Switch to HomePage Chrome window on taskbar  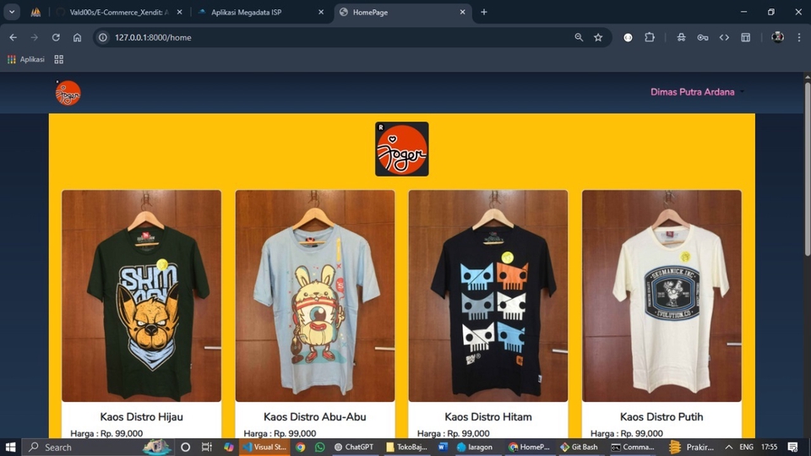[529, 448]
